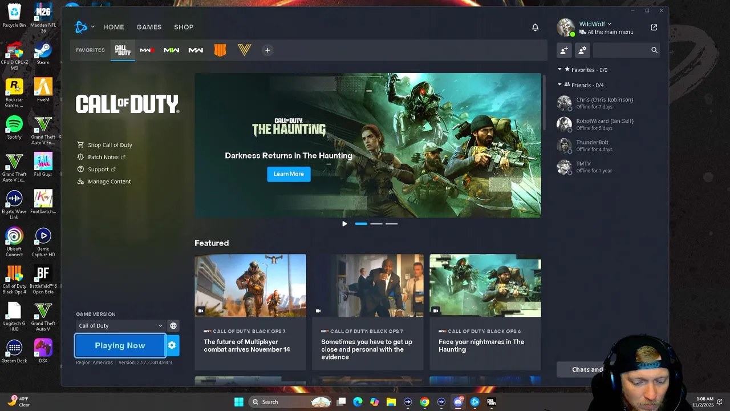This screenshot has height=411, width=730.
Task: Open the WildWolf status dropdown
Action: coord(595,24)
